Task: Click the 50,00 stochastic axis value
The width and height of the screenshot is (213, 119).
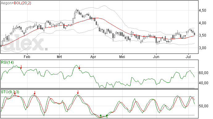Action: pos(203,106)
